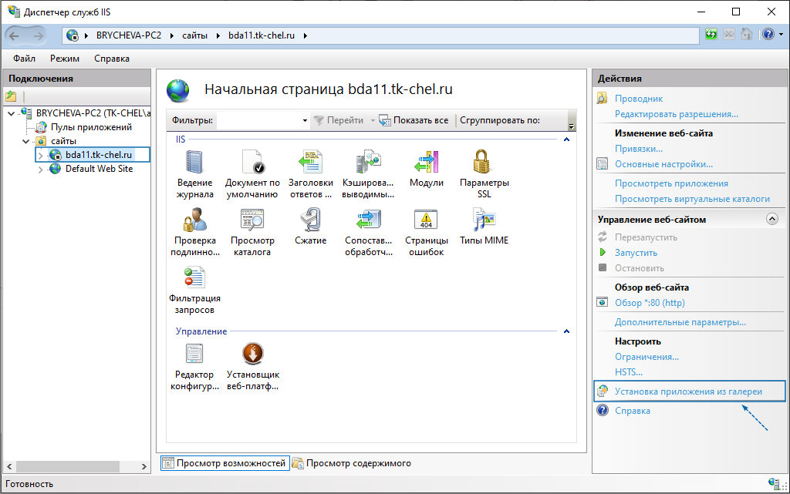Click Показать все in filter bar
Viewport: 790px width, 494px height.
pyautogui.click(x=414, y=120)
